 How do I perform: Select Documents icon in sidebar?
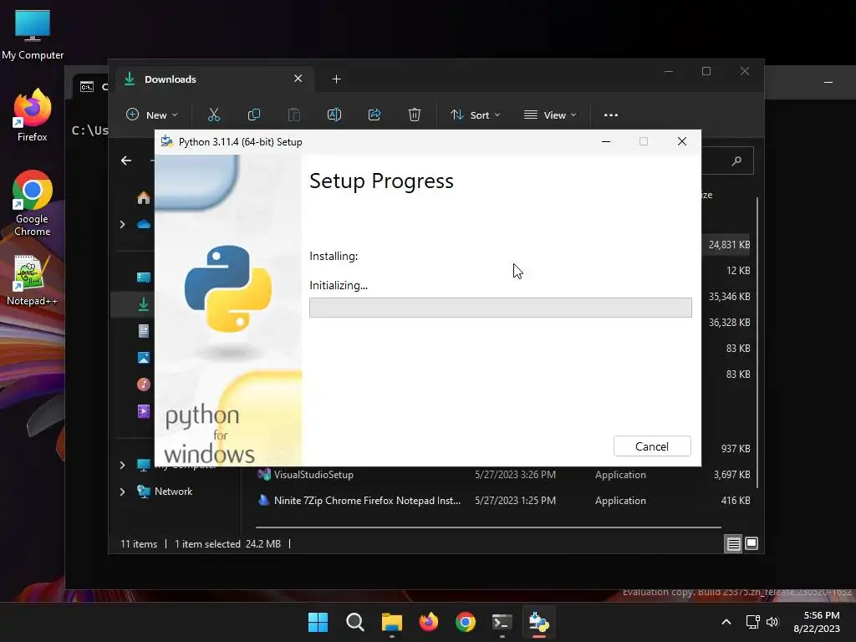pos(144,331)
